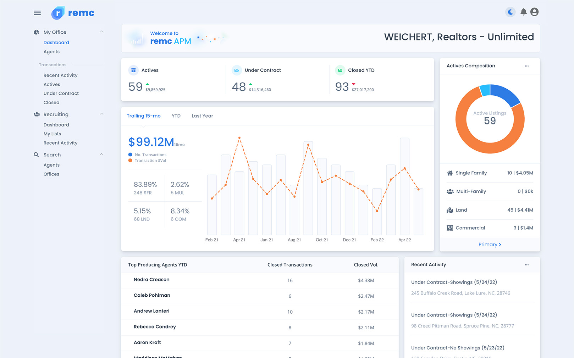Click the Multi-Family group icon
This screenshot has height=358, width=574.
(450, 191)
